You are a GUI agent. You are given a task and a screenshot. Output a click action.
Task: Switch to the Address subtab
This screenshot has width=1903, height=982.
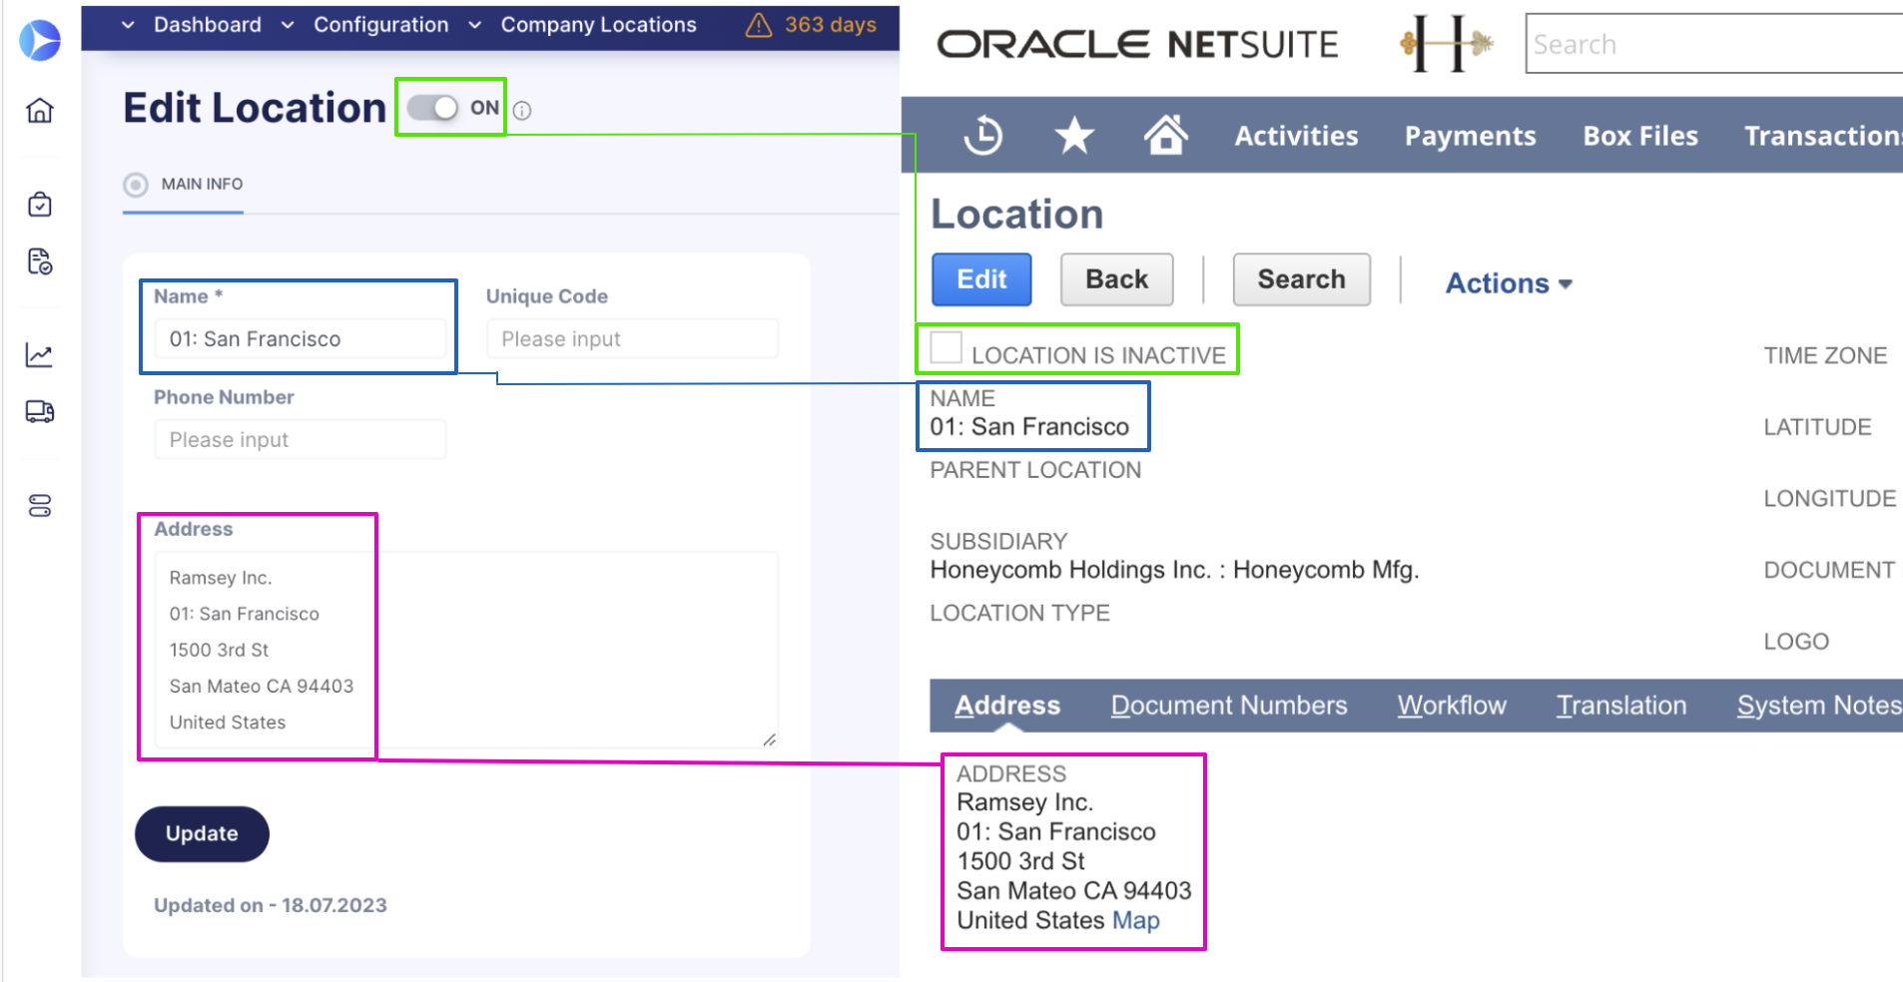(x=1007, y=706)
